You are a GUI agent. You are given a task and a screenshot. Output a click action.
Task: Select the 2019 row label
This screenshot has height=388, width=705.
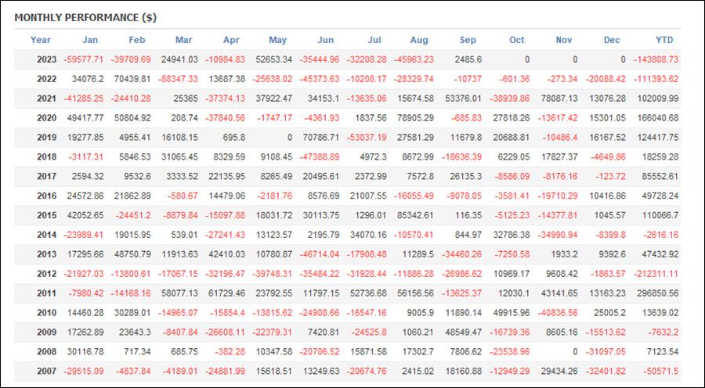click(x=47, y=138)
